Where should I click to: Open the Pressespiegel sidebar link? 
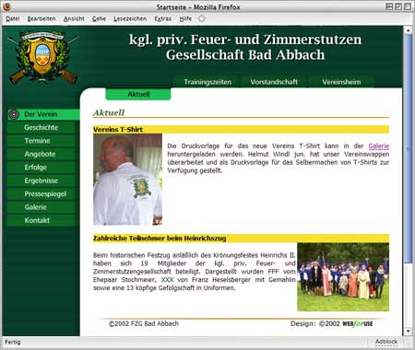pos(41,193)
